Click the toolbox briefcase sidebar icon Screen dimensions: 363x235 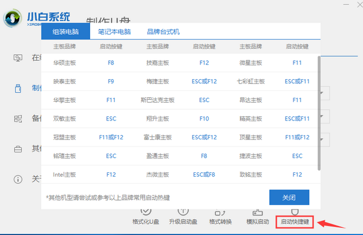(18, 149)
